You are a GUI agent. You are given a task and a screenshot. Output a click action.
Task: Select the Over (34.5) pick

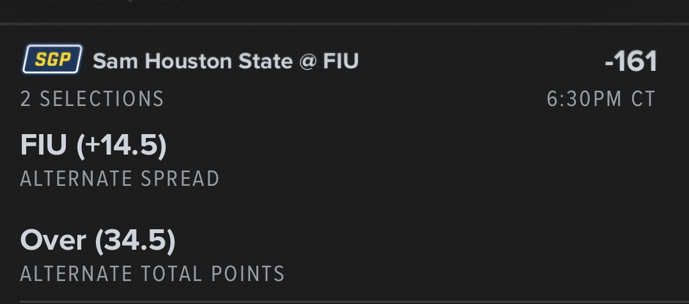[x=98, y=240]
